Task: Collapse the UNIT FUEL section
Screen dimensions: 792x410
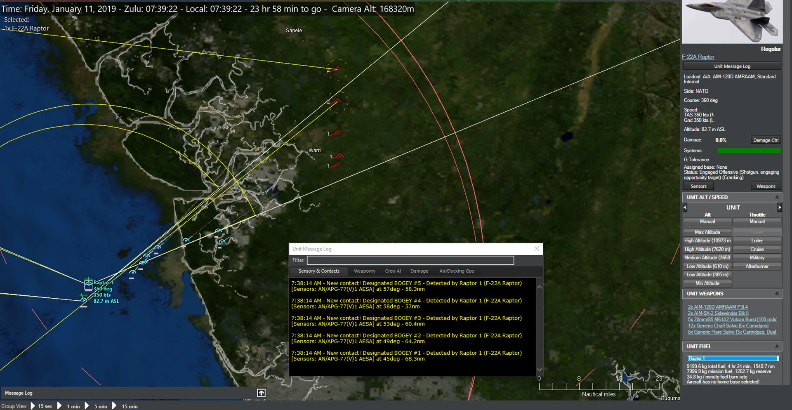Action: [x=777, y=346]
